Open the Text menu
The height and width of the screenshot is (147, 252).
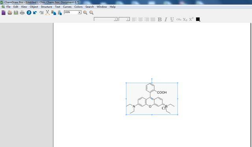tap(57, 7)
